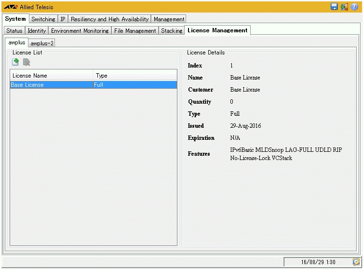Go to the Management tab
Viewport: 363px width, 269px height.
tap(169, 19)
